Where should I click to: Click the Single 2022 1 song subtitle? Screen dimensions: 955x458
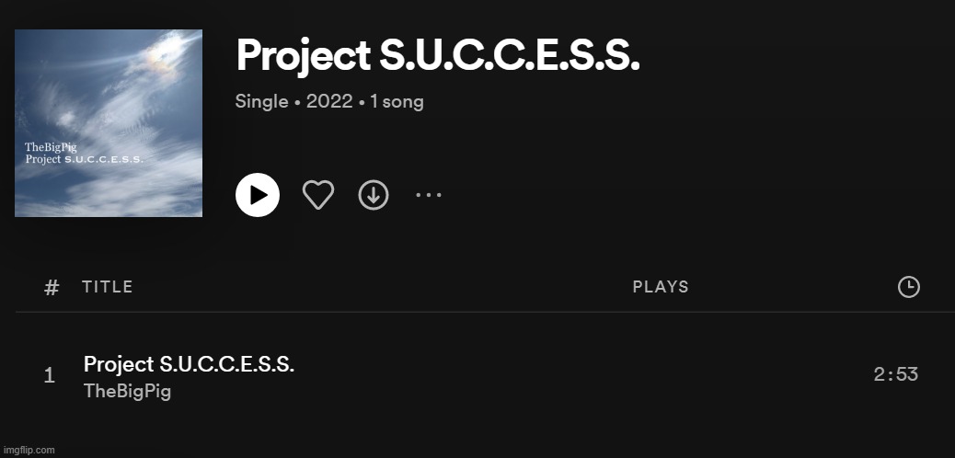pos(329,101)
